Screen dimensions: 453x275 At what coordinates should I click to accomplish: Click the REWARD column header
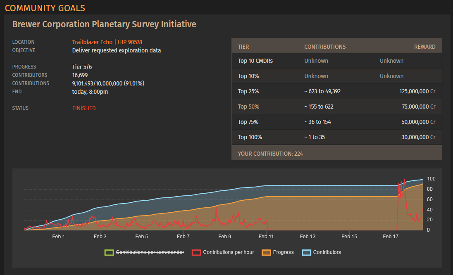425,47
